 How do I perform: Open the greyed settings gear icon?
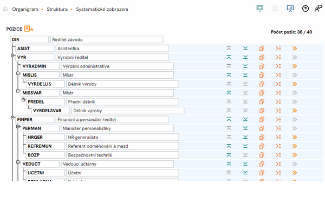pos(275,9)
